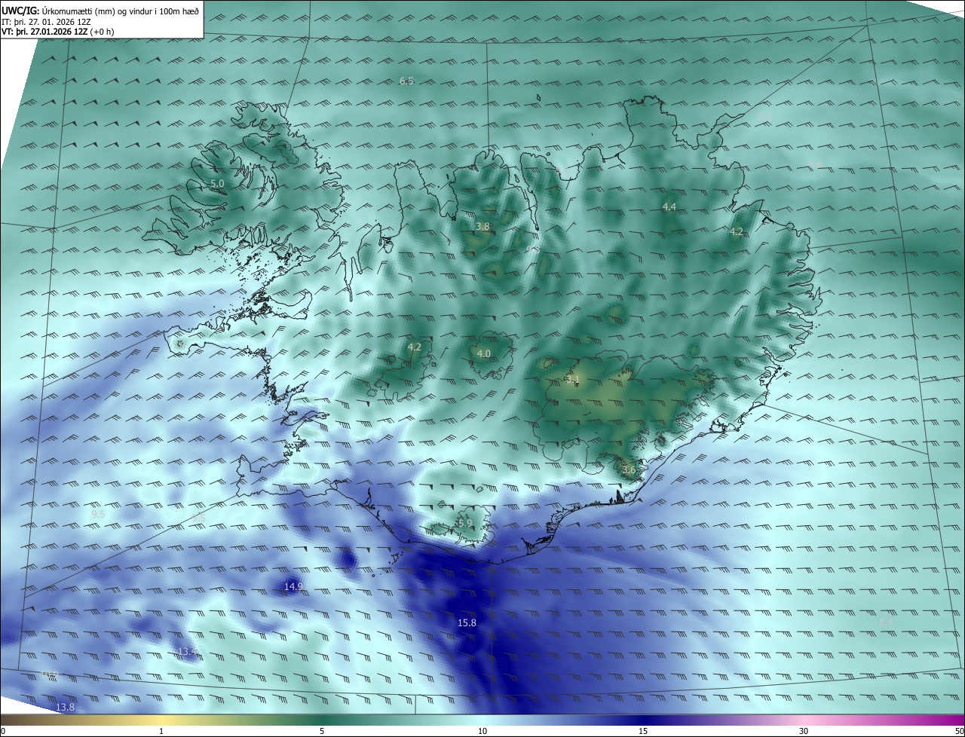
Task: Click the '1' tick on the color scale
Action: pos(161,731)
